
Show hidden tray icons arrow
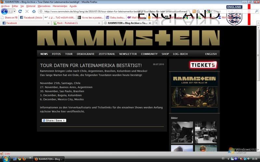coord(228,159)
